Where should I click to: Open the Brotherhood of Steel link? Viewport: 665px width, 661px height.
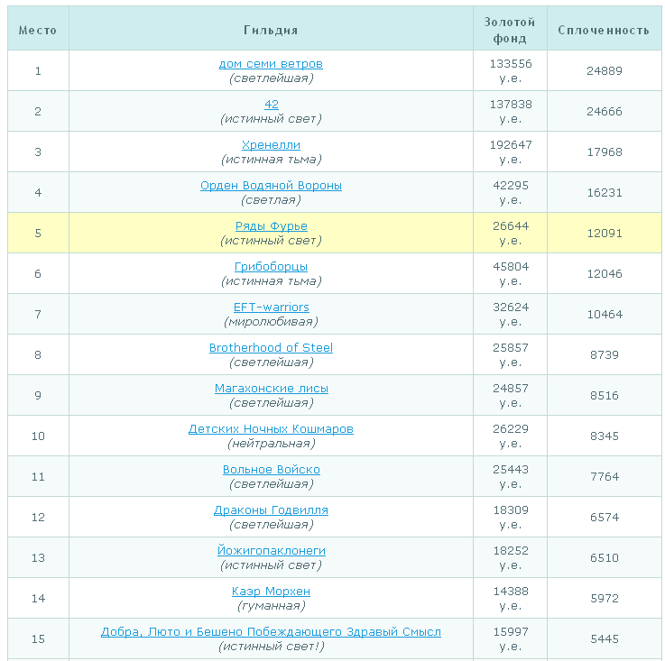click(x=271, y=348)
